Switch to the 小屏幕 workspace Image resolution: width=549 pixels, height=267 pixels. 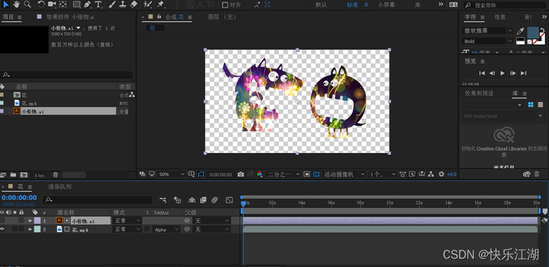tap(386, 5)
